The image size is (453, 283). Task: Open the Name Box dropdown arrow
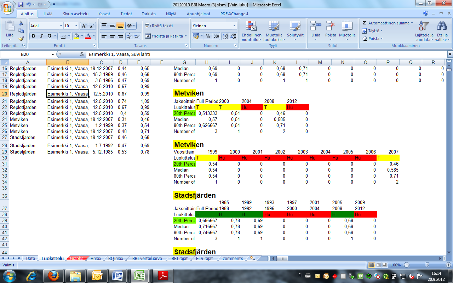[x=53, y=54]
